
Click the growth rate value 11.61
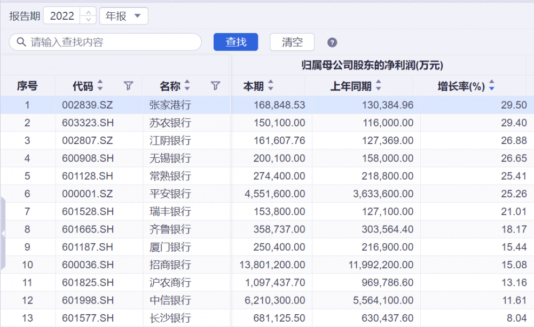515,300
